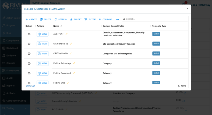Export the framework list
212x115 pixels.
pyautogui.click(x=76, y=19)
